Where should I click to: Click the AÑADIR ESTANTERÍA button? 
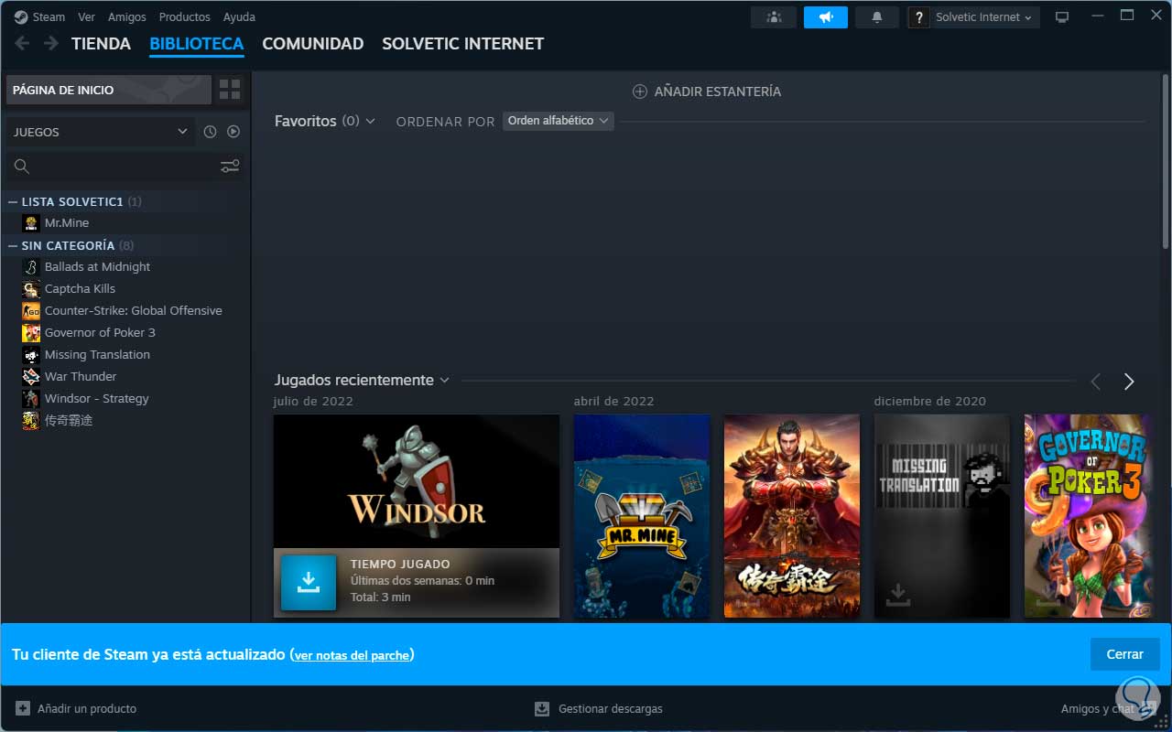(707, 91)
